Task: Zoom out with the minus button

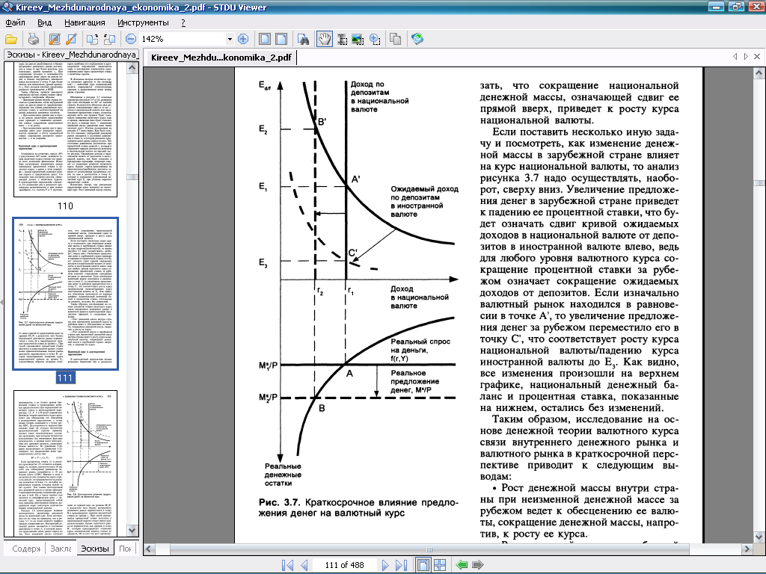Action: point(131,39)
